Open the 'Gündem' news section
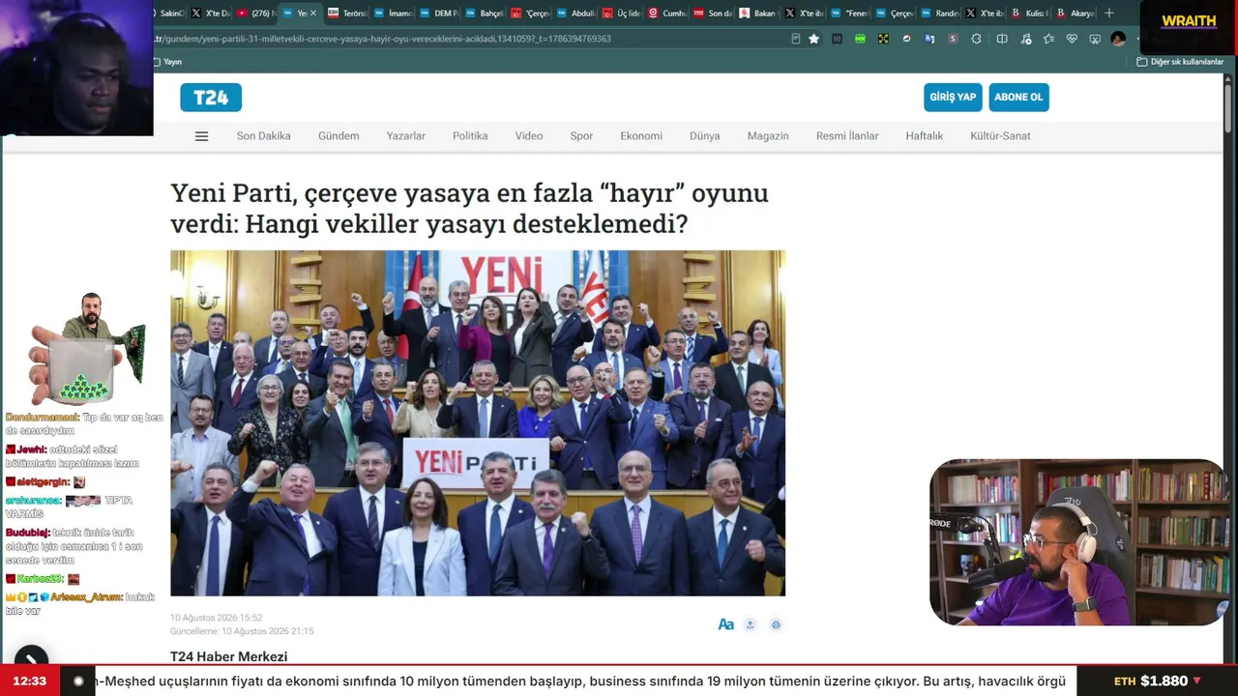The height and width of the screenshot is (696, 1238). [339, 136]
